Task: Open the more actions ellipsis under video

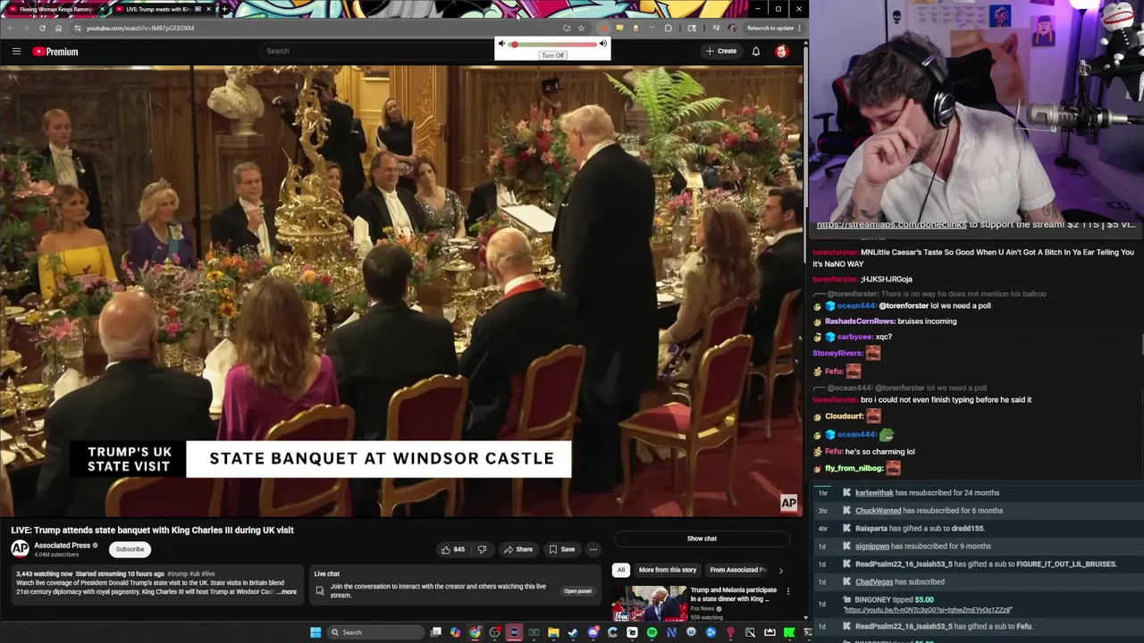Action: point(593,549)
